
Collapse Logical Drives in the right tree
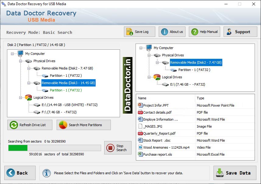tap(149, 77)
